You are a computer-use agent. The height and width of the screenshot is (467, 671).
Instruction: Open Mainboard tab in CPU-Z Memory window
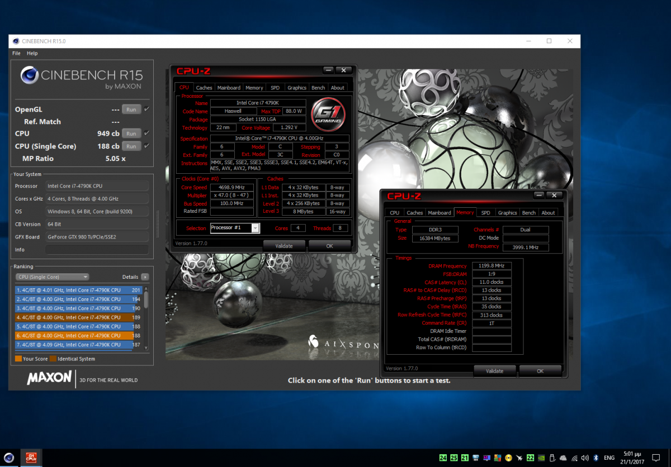click(440, 213)
